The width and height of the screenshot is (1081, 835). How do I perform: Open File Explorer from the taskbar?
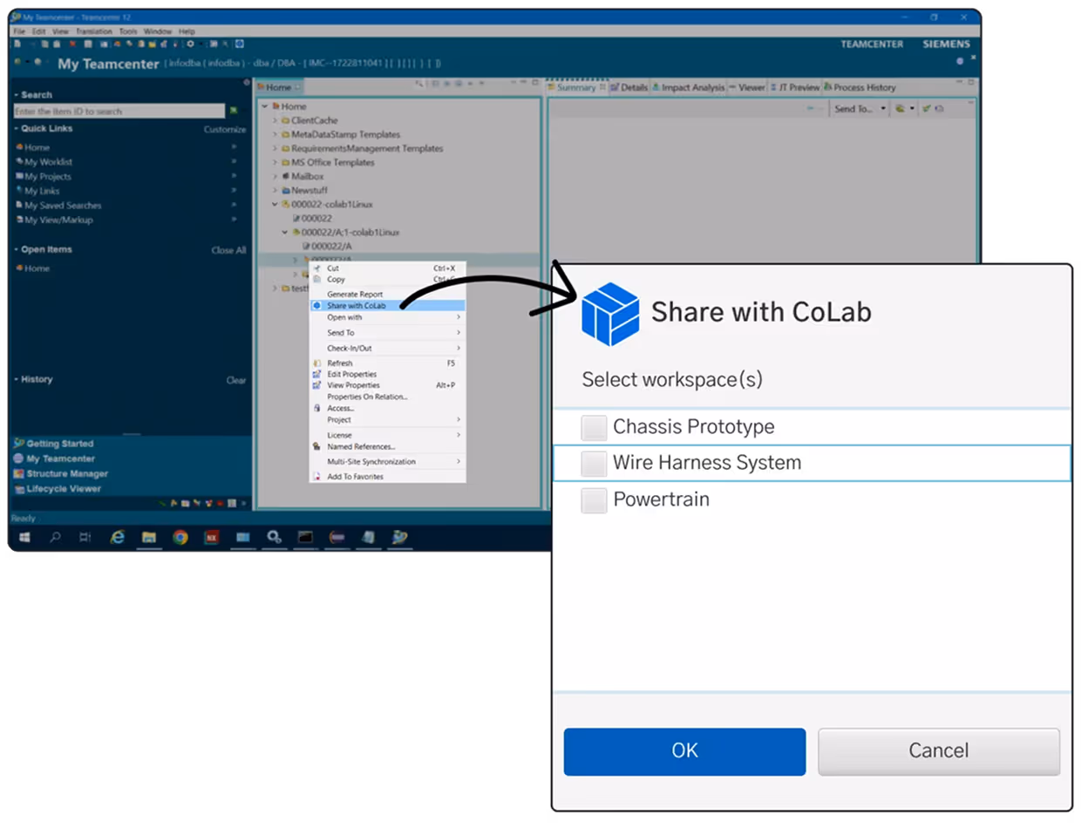(x=149, y=538)
